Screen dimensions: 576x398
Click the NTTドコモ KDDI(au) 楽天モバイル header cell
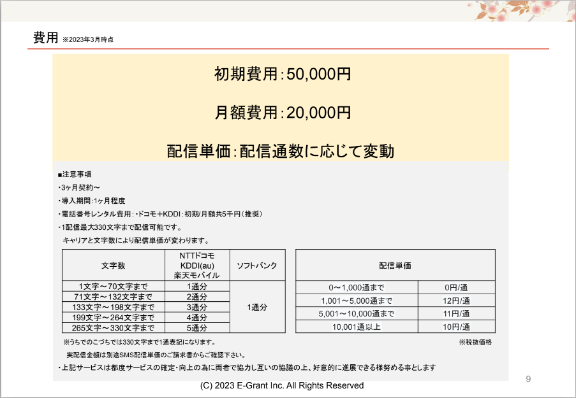tap(197, 265)
